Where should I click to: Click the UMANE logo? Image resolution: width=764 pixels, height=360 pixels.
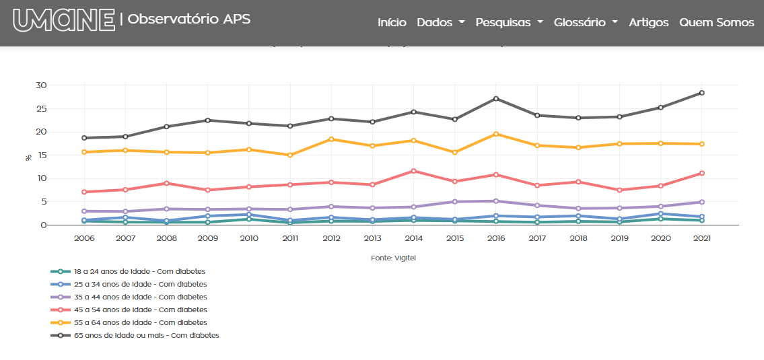[64, 20]
